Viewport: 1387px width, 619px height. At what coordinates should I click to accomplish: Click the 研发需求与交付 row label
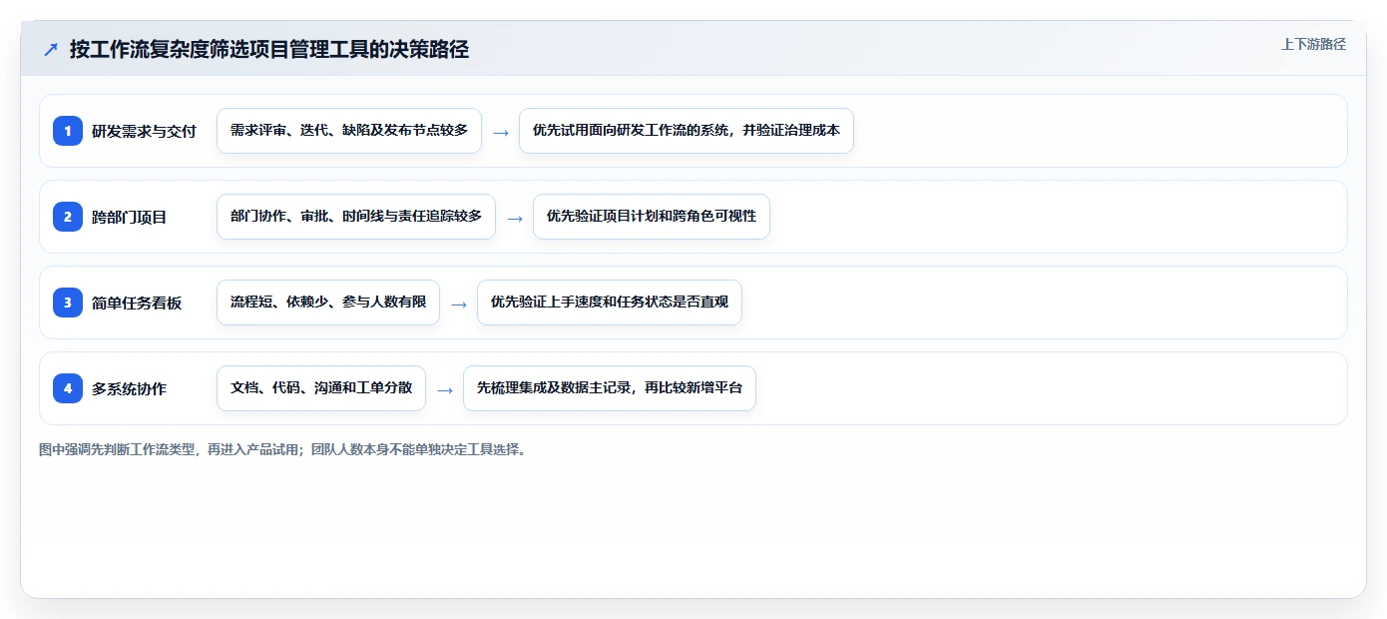pyautogui.click(x=144, y=132)
